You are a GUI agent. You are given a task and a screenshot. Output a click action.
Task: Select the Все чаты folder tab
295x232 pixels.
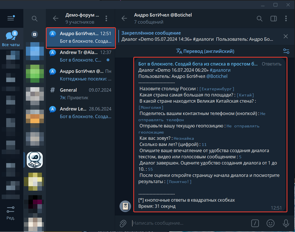[x=11, y=39]
